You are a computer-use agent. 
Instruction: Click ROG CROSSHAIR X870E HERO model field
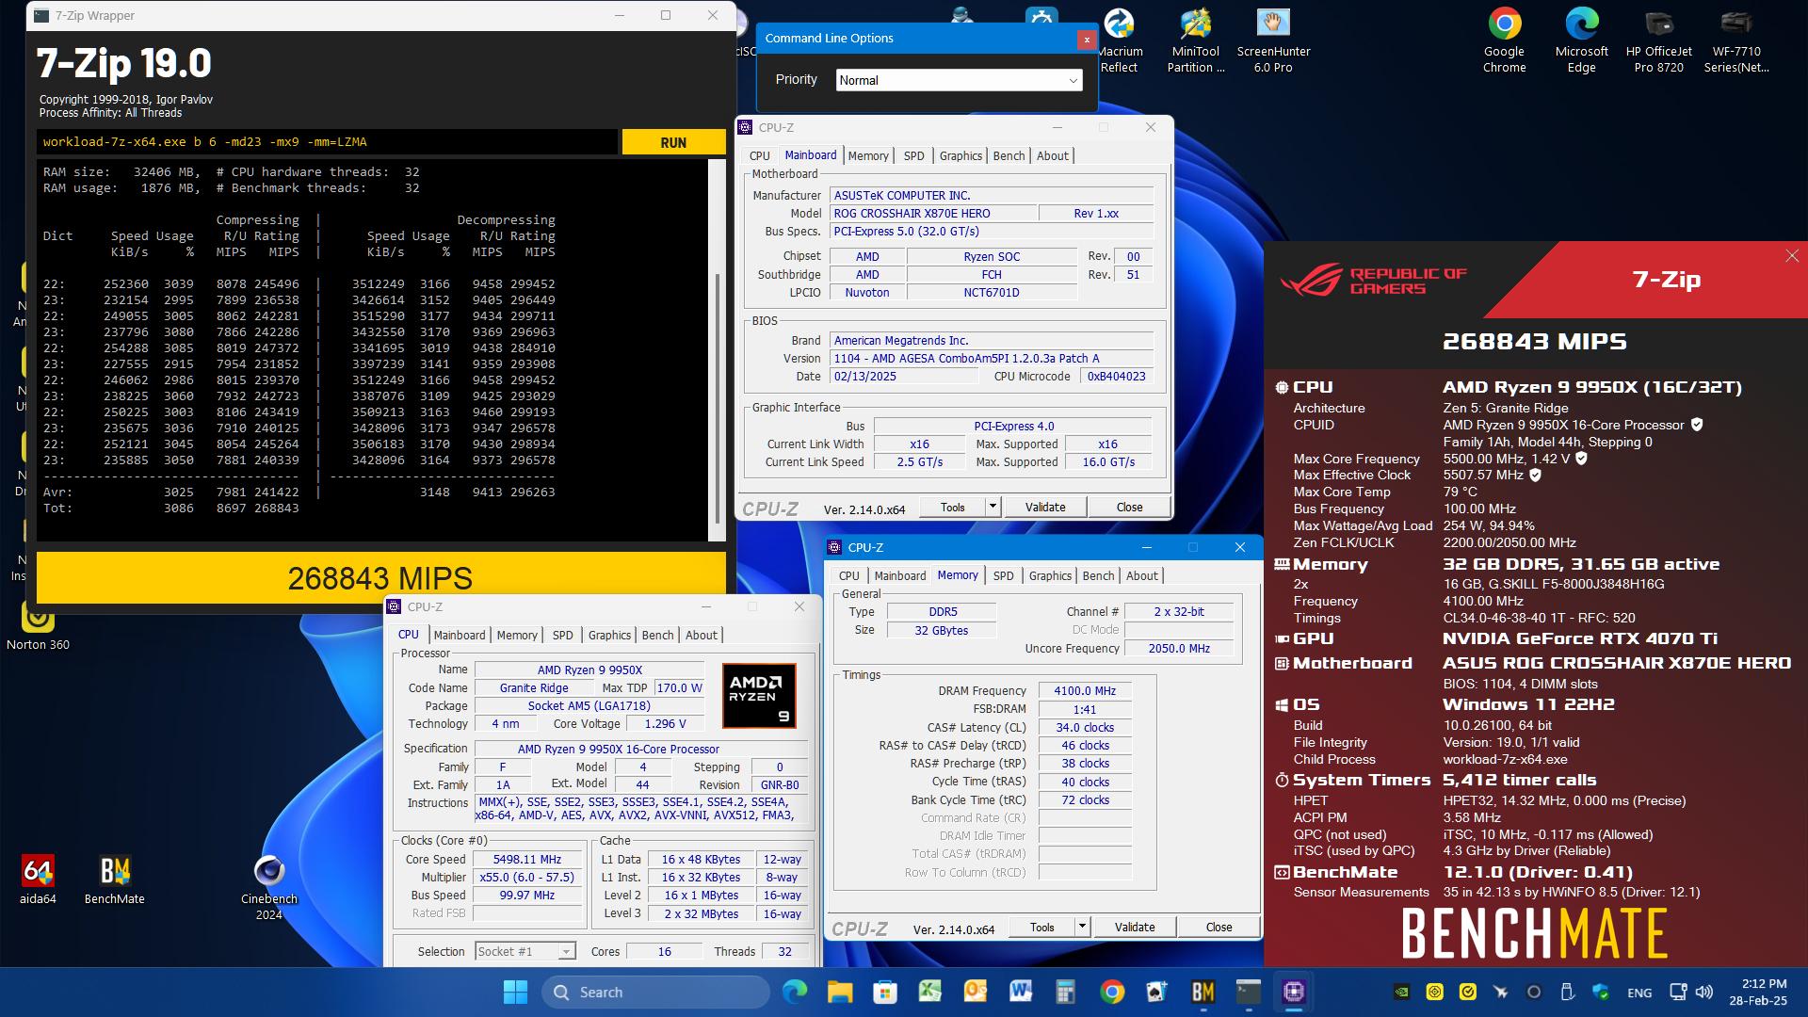coord(933,214)
